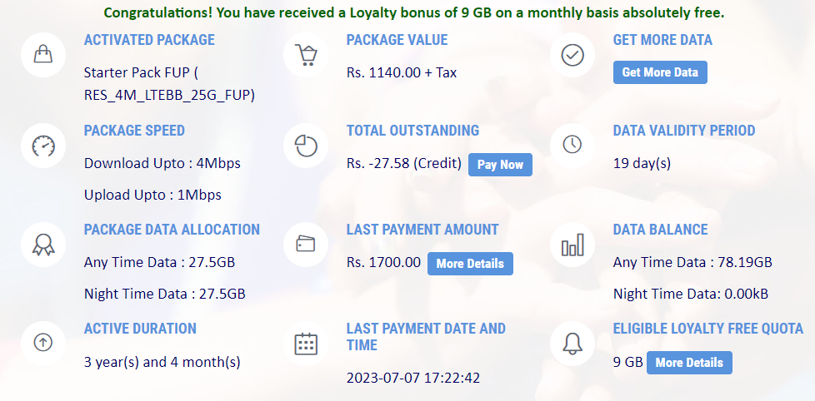Viewport: 815px width, 401px height.
Task: Click the award ribbon Data Allocation icon
Action: tap(43, 245)
